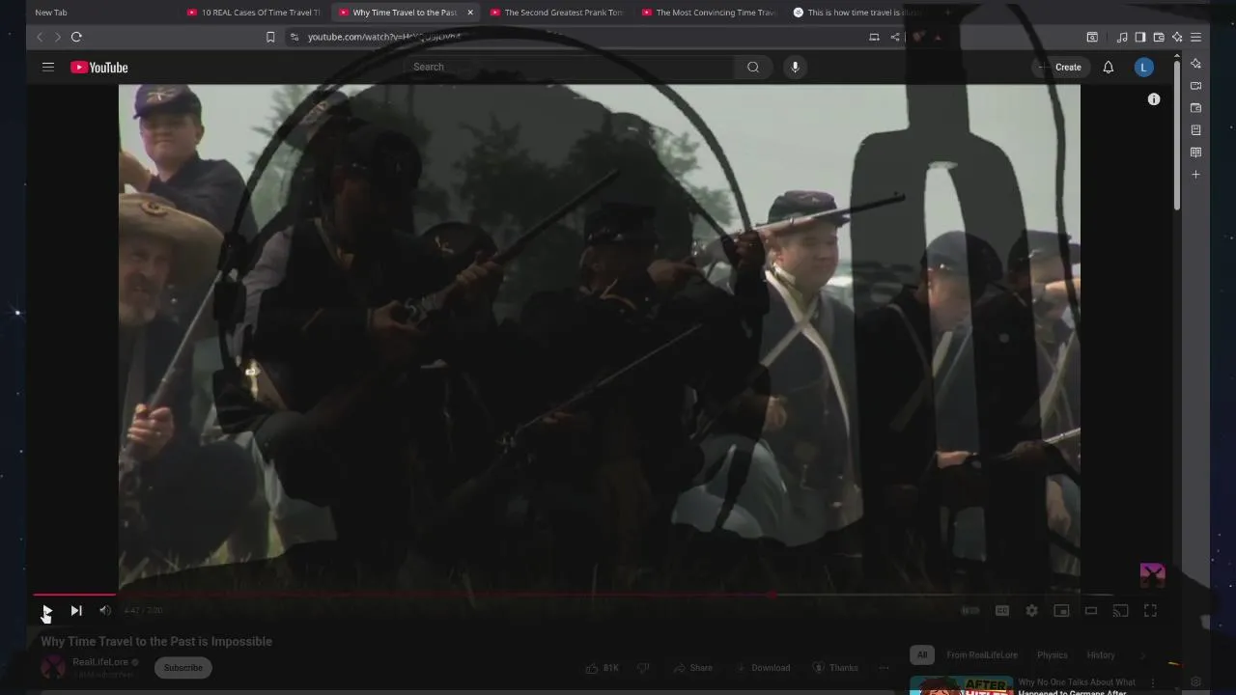Viewport: 1236px width, 695px height.
Task: Select the 'From RealLifeLore' chip
Action: [x=982, y=654]
